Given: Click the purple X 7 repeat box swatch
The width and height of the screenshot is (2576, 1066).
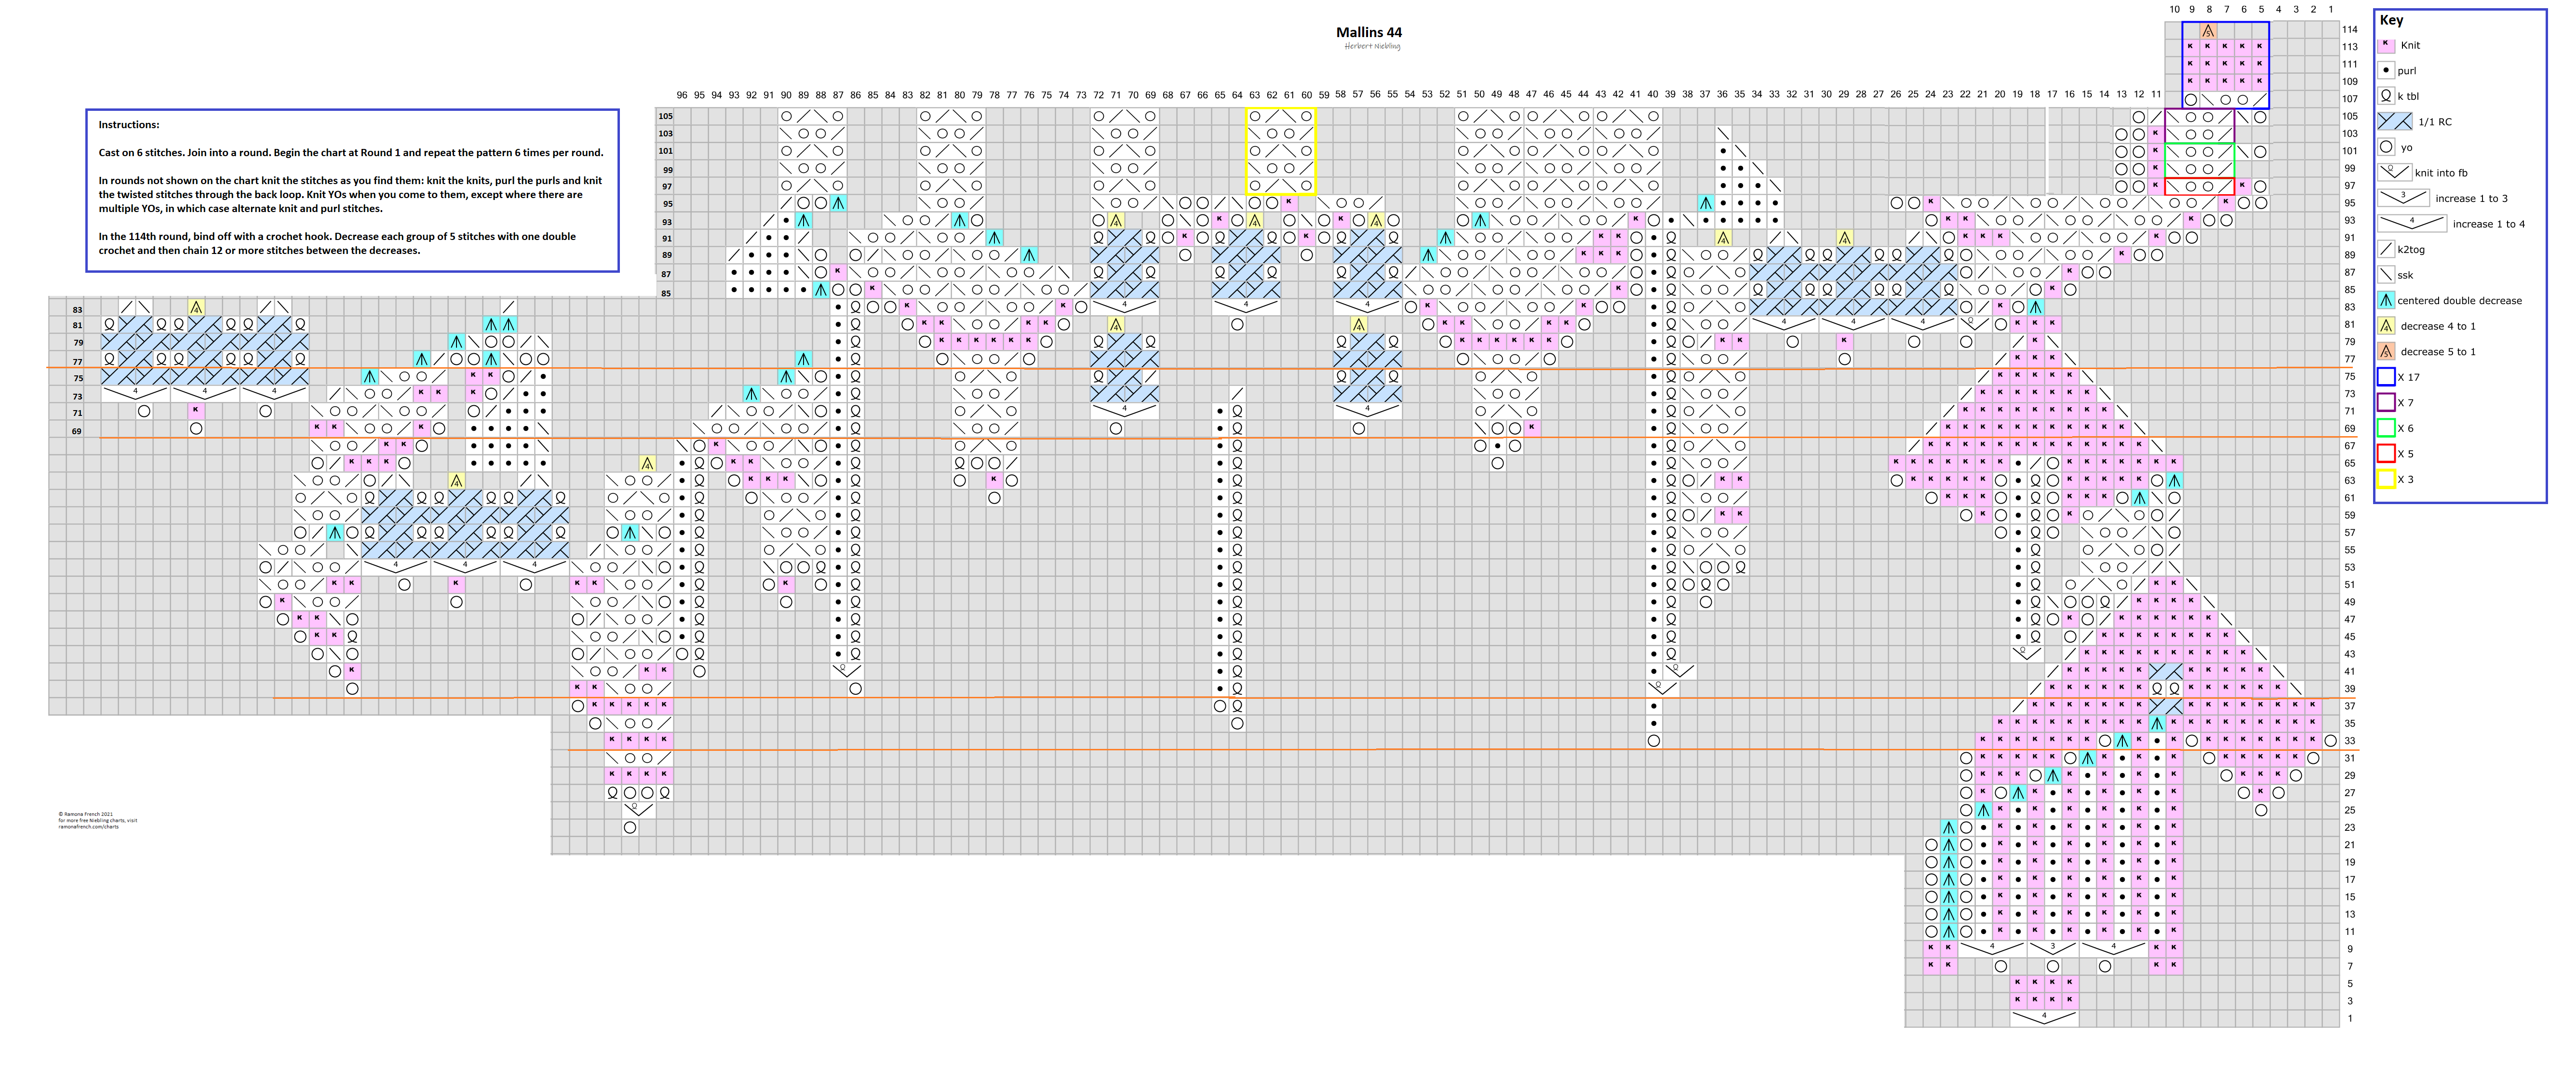Looking at the screenshot, I should pos(2386,402).
